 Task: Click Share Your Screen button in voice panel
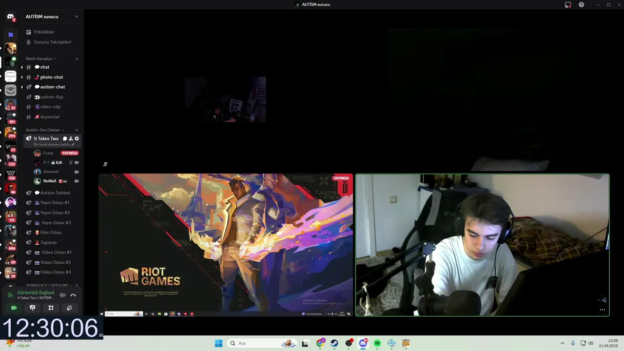point(32,308)
